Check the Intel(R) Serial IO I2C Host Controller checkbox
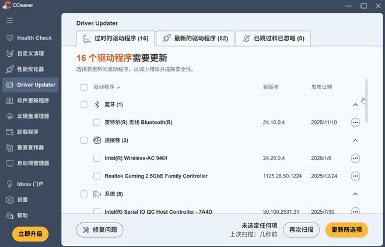The image size is (385, 247). tap(97, 211)
